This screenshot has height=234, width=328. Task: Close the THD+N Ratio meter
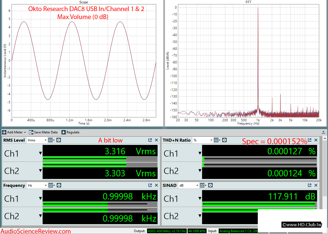[x=316, y=140]
